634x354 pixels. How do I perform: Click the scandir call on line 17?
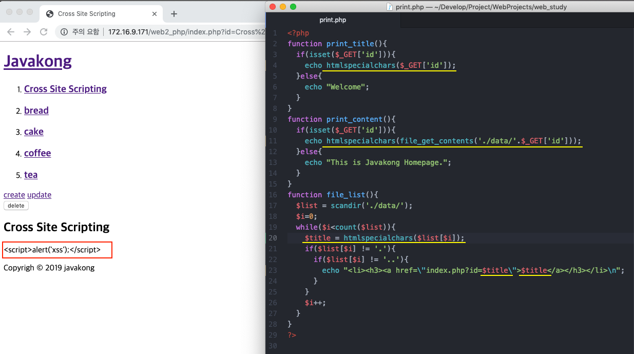coord(345,206)
